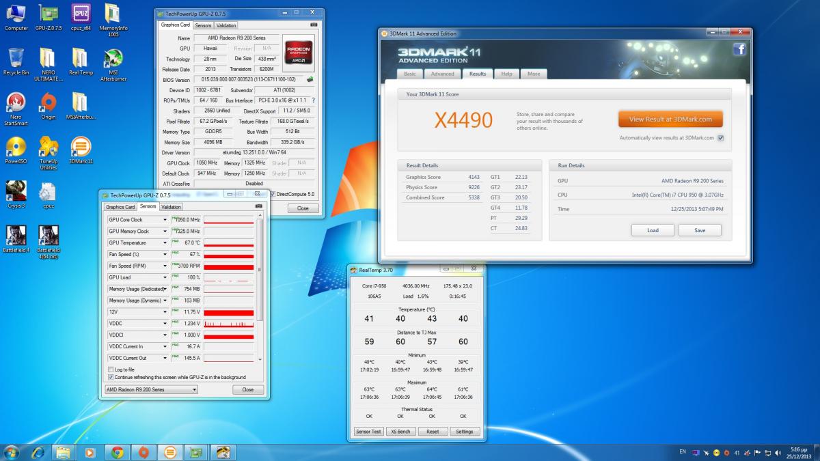Image resolution: width=820 pixels, height=461 pixels.
Task: Open the Fan Speed (RPM) sensor dropdown
Action: (165, 266)
